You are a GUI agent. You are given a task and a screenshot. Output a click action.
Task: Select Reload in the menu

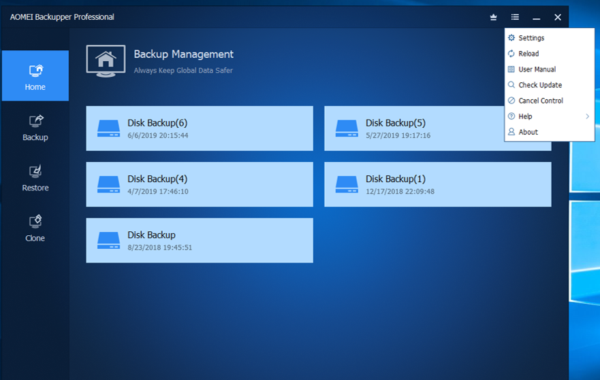click(x=528, y=54)
